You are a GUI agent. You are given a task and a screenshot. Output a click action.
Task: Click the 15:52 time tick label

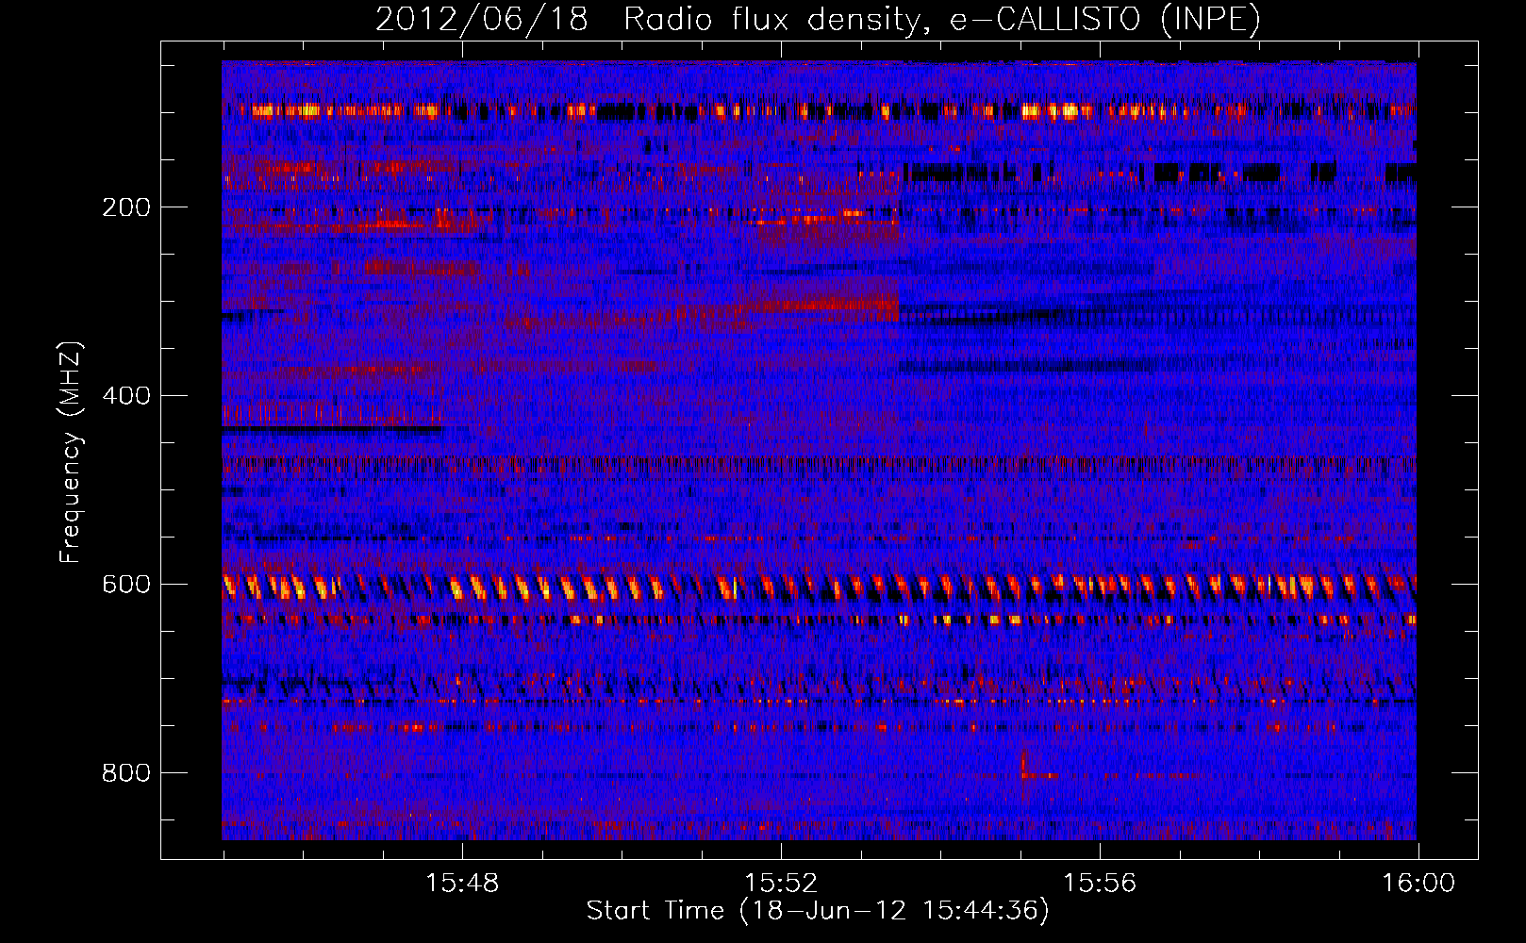[781, 884]
